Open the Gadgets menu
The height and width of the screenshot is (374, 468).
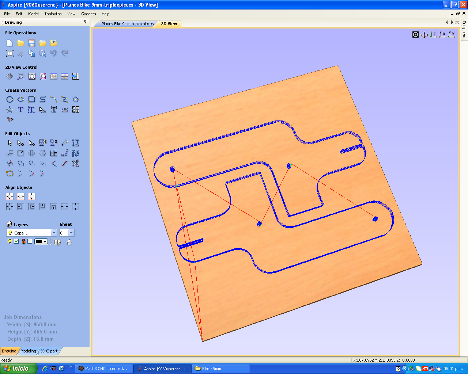point(88,14)
